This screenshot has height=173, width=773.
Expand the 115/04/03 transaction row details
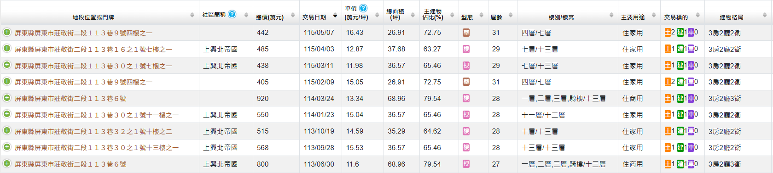point(7,49)
